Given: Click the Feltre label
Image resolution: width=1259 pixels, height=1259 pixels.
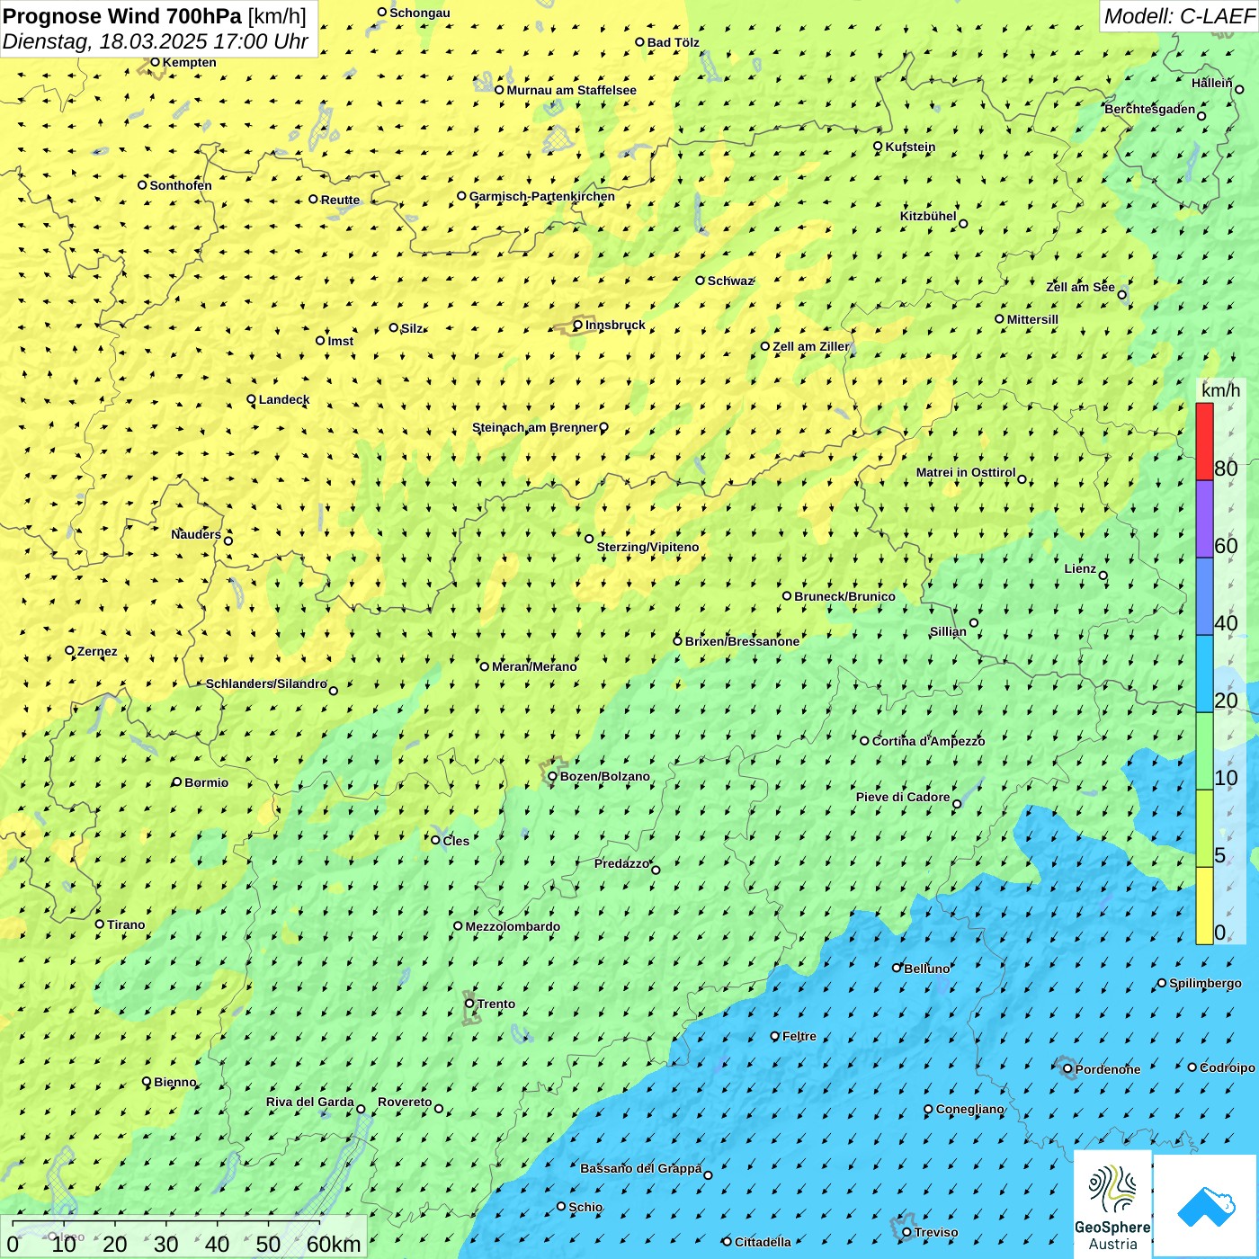Looking at the screenshot, I should [799, 1036].
